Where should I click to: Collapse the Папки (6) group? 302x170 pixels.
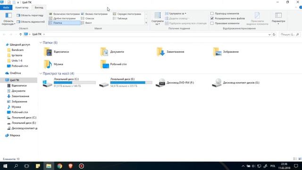[x=41, y=42]
